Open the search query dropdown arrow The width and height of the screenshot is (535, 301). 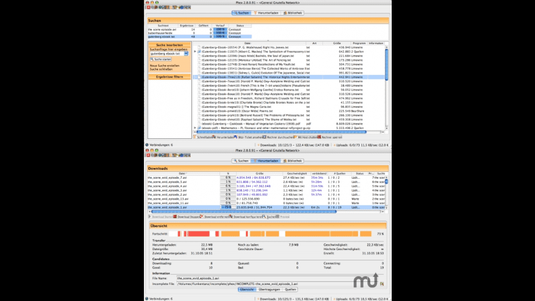tap(186, 53)
